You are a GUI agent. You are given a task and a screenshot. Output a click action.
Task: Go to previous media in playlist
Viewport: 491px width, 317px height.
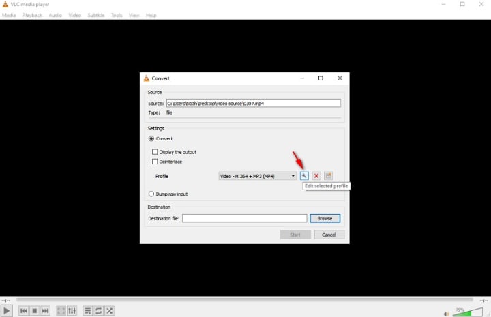[23, 311]
